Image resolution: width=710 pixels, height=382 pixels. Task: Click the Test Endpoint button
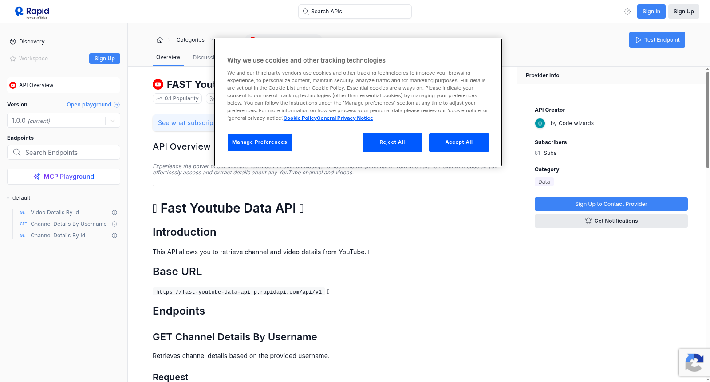(x=657, y=40)
